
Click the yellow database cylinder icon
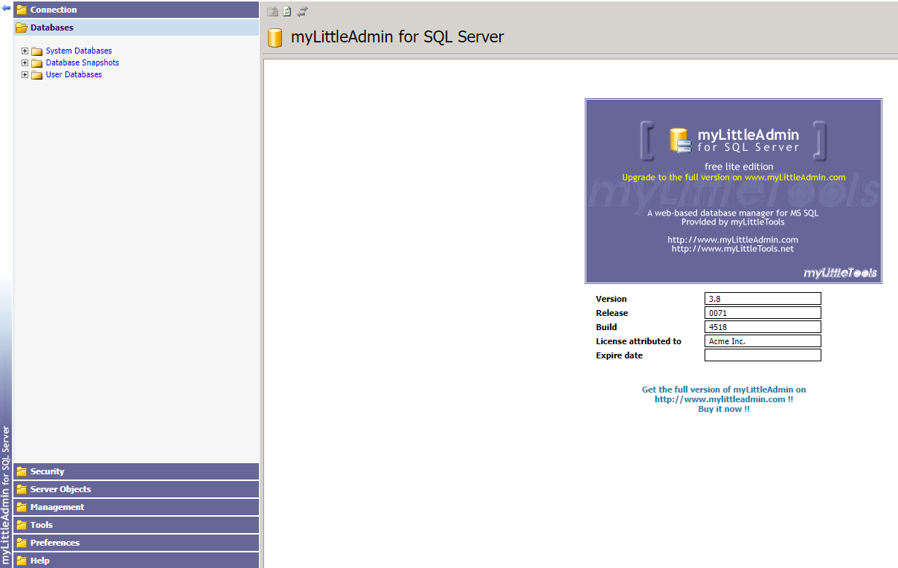click(x=275, y=37)
